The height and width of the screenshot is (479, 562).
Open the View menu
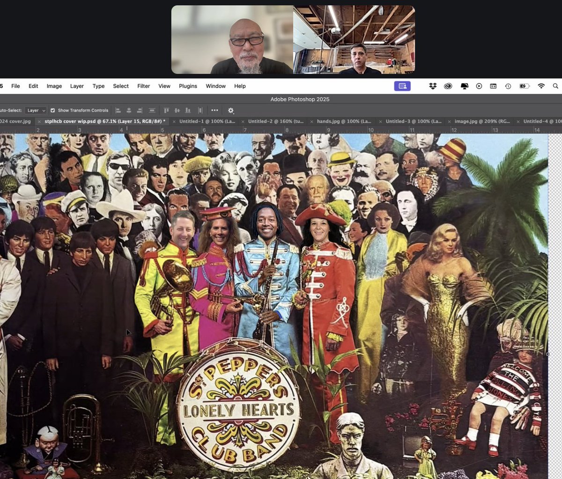[x=164, y=86]
